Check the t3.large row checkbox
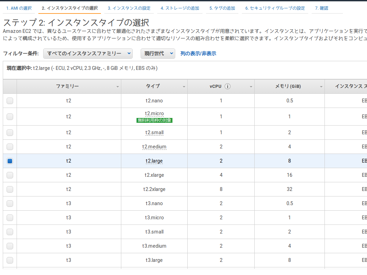The width and height of the screenshot is (367, 275). pos(10,260)
